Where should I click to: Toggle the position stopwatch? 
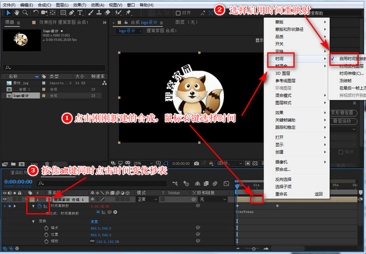46,235
